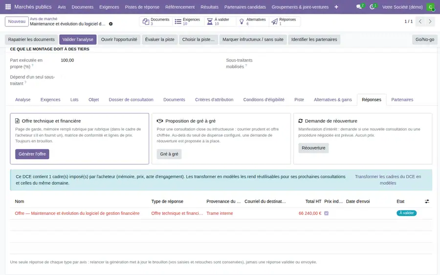
Task: Click Choisir la piste… button
Action: tap(198, 40)
